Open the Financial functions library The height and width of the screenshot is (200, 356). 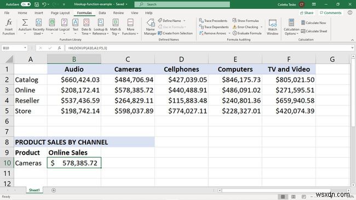point(52,27)
